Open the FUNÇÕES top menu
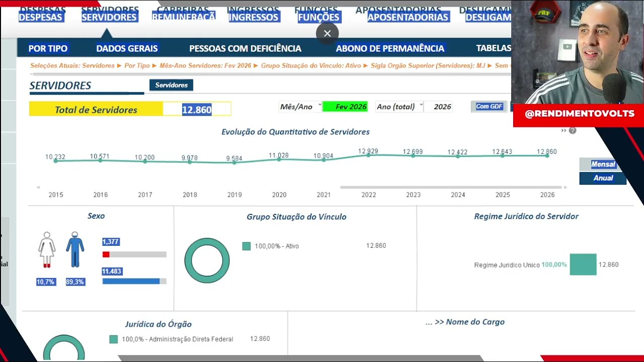Screen dimensions: 644x362 pyautogui.click(x=318, y=17)
